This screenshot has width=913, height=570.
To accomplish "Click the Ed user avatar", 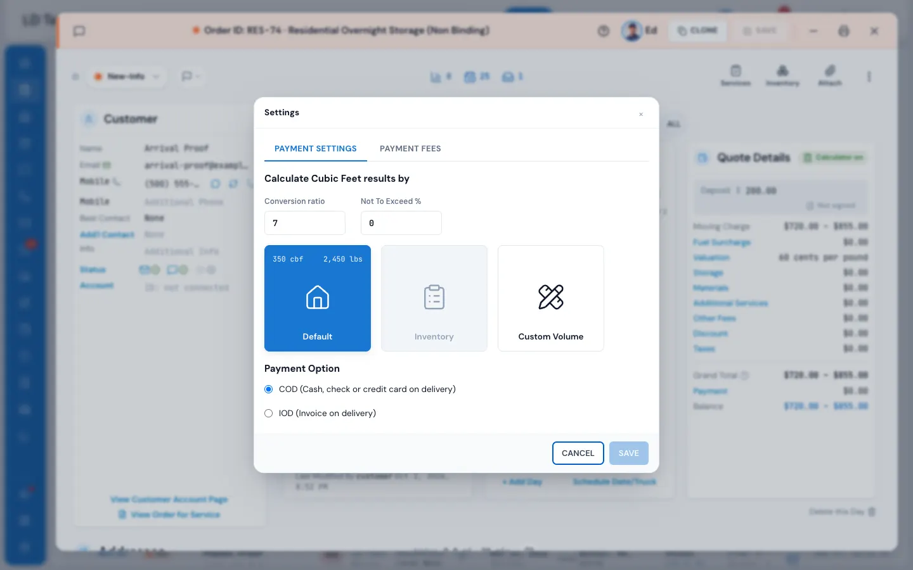I will tap(631, 30).
